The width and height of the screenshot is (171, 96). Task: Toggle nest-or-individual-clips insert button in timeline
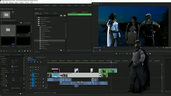28,62
